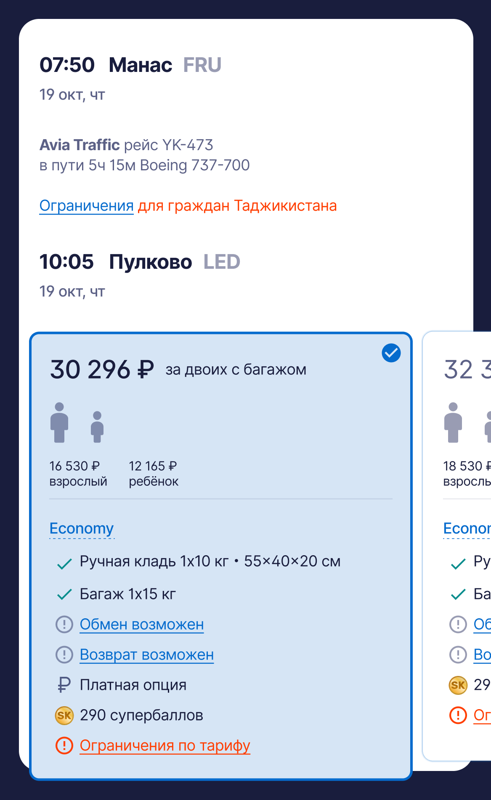Viewport: 491px width, 800px height.
Task: Open the Ограничения по тарифу link
Action: tap(165, 746)
